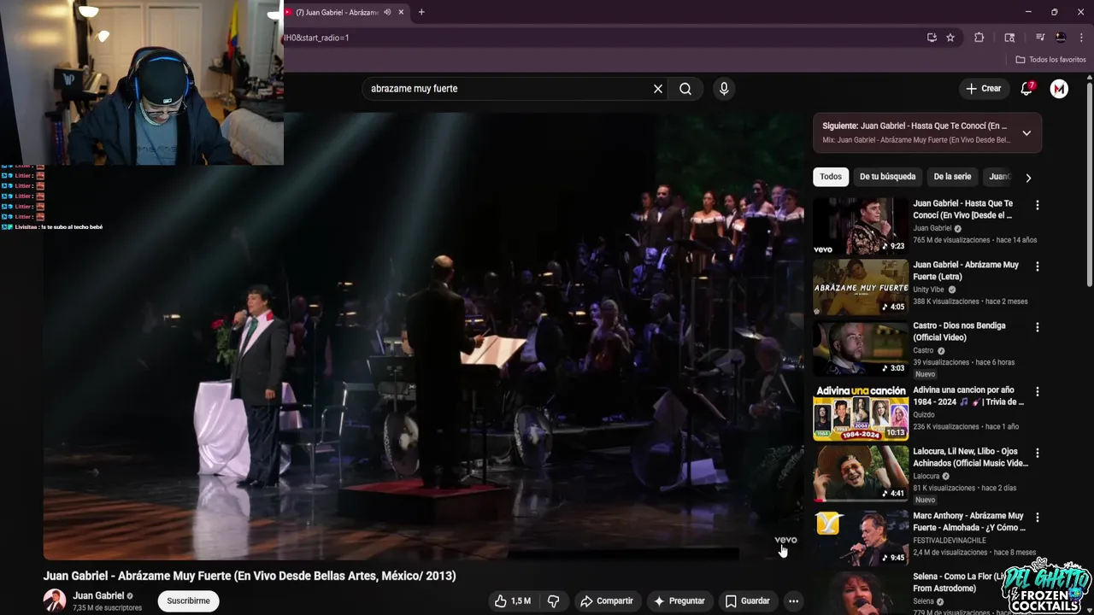Click the magnifier search button
The image size is (1094, 615).
[685, 89]
